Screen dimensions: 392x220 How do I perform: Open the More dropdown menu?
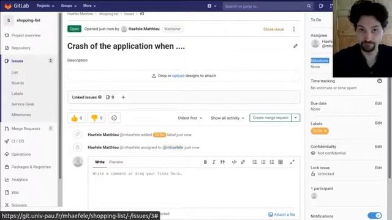click(x=89, y=5)
